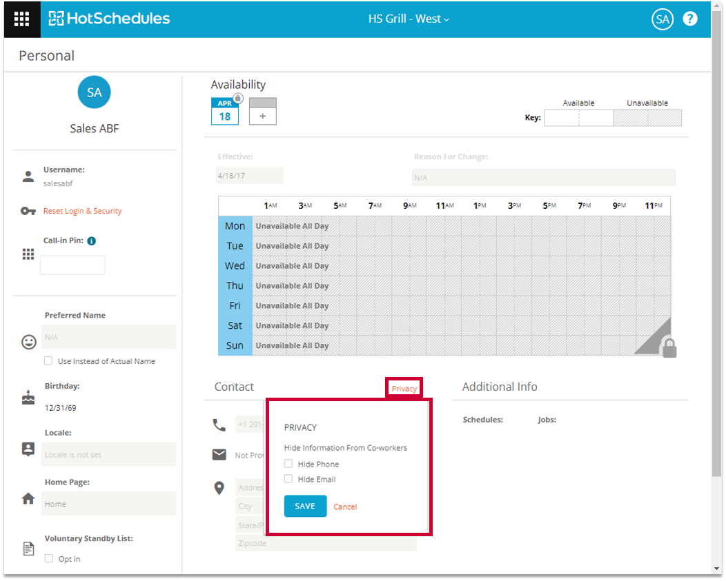
Task: Click the Call-in Pin input field
Action: (72, 265)
